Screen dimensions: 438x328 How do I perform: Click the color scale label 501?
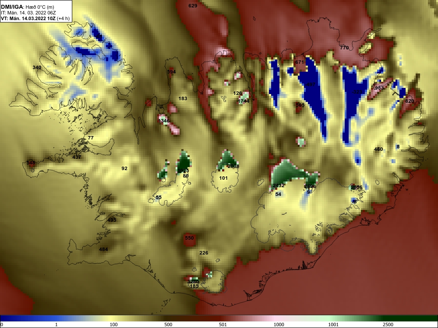pos(223,325)
